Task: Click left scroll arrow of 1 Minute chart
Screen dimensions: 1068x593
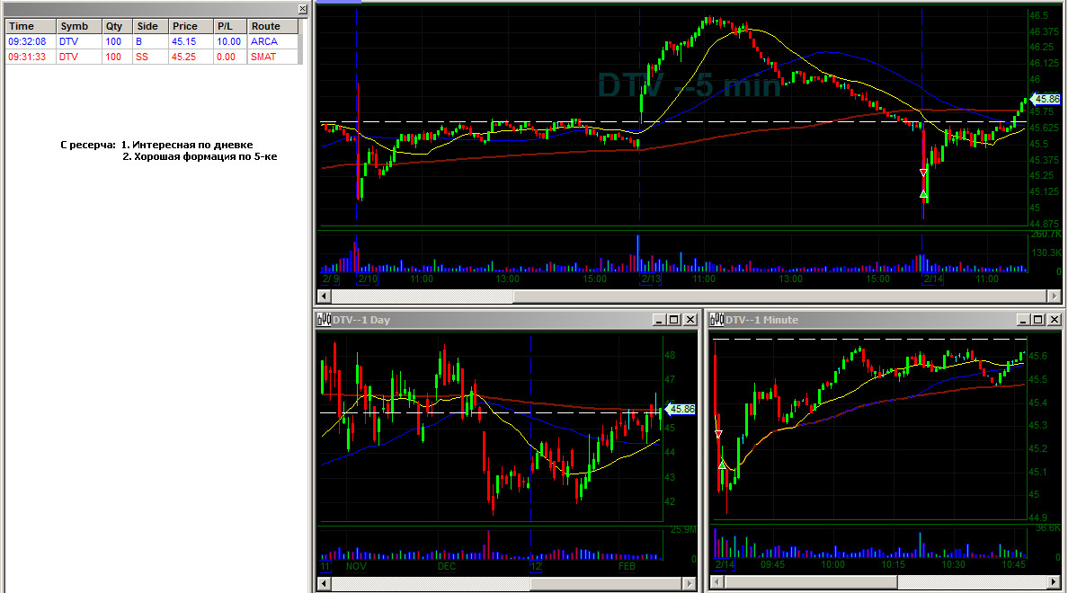Action: pyautogui.click(x=716, y=582)
